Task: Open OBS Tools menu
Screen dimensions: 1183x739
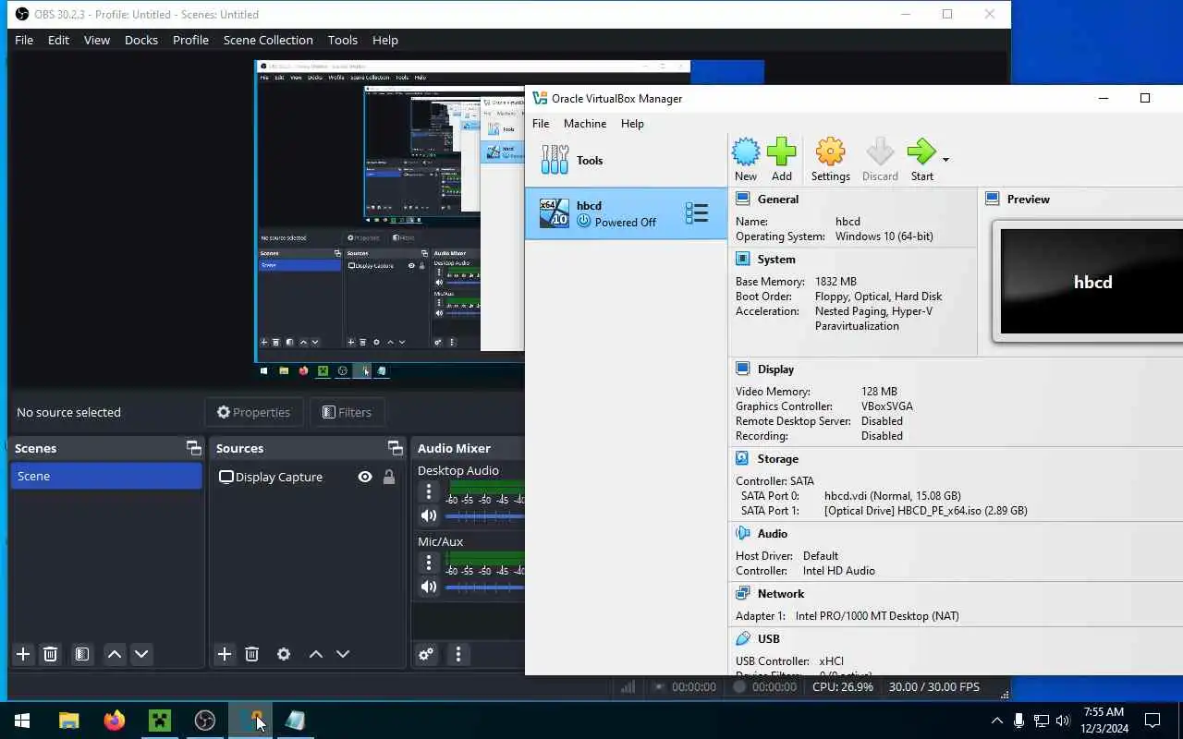Action: (x=343, y=40)
